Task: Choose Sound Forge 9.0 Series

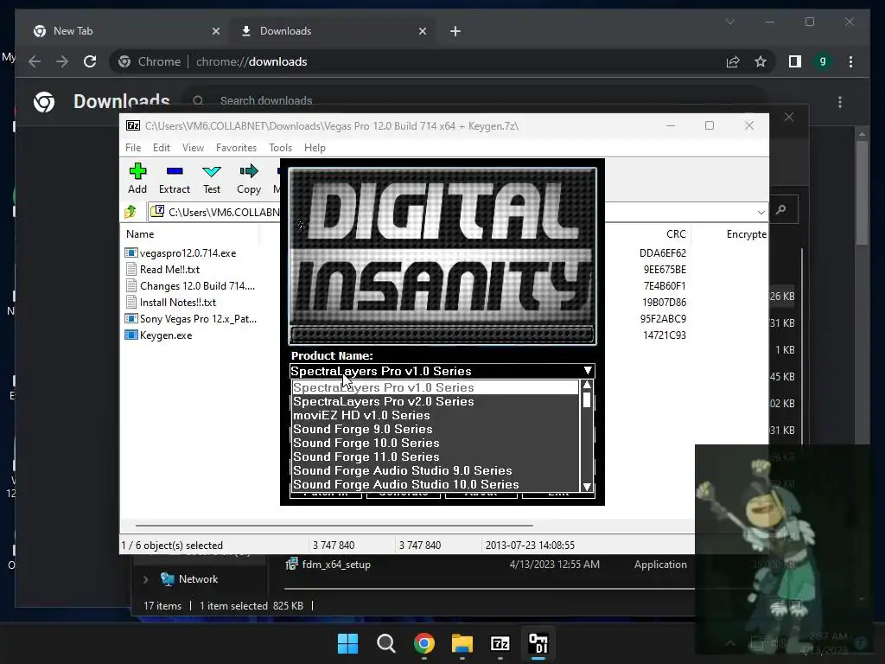Action: (436, 429)
